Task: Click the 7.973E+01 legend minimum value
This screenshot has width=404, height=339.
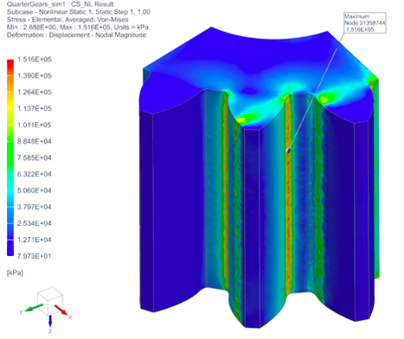Action: pos(35,256)
